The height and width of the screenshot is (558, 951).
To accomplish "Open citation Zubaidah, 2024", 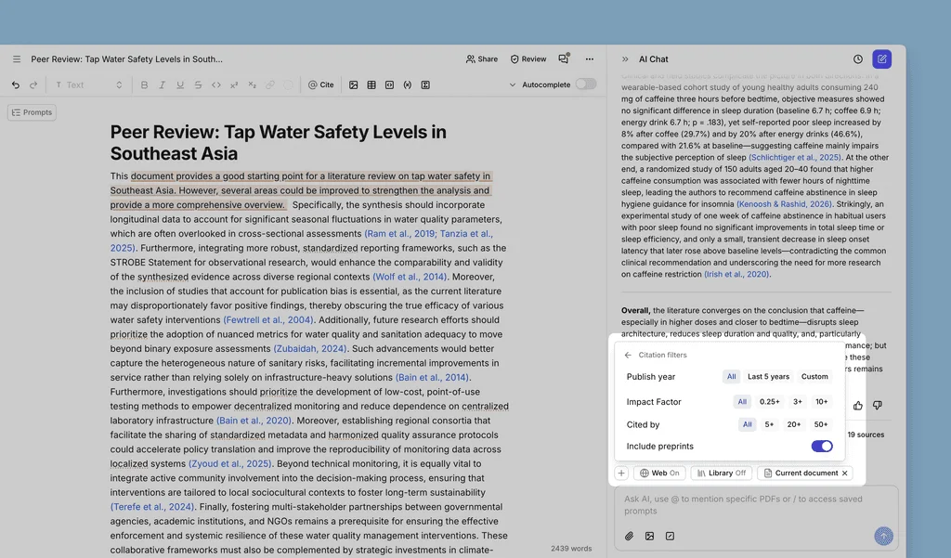I will [x=310, y=349].
